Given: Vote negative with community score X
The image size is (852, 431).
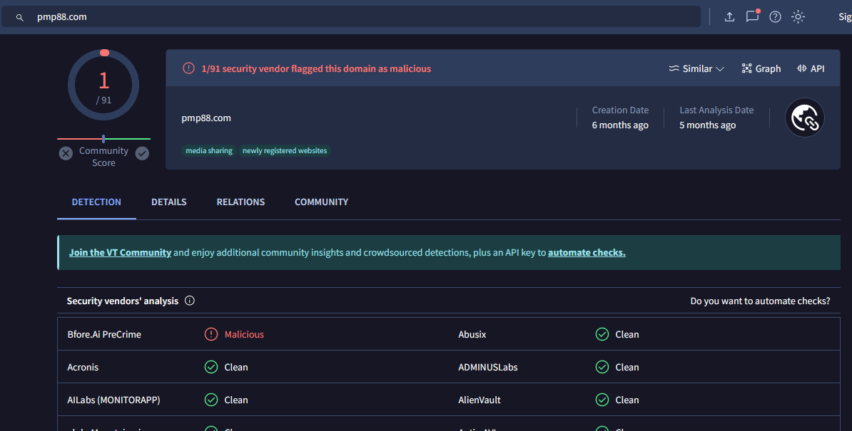Looking at the screenshot, I should click(x=66, y=153).
